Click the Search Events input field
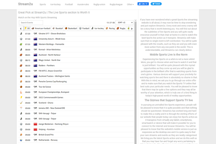Image resolution: width=216 pixels, height=144 pixels. click(31, 23)
